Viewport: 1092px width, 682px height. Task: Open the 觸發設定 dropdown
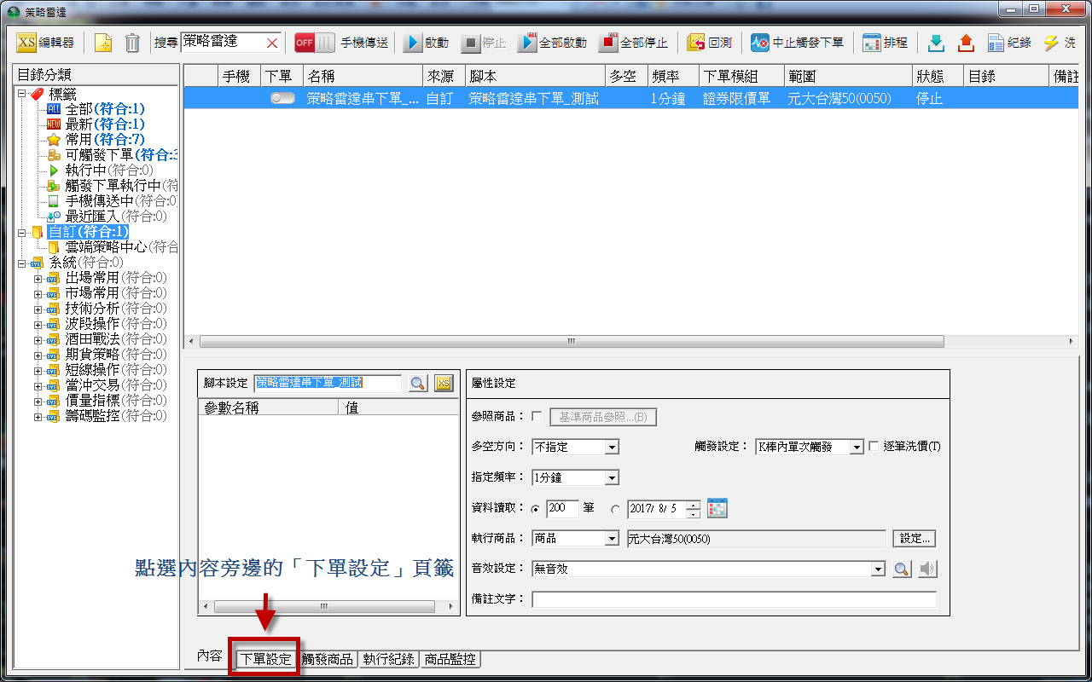coord(810,447)
